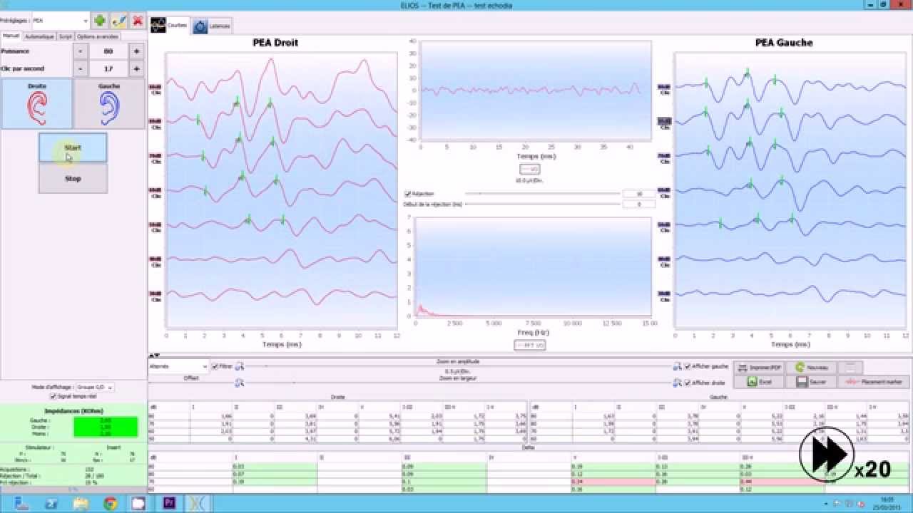Open Adobe Premiere from the taskbar
Viewport: 913px width, 513px height.
[x=169, y=504]
